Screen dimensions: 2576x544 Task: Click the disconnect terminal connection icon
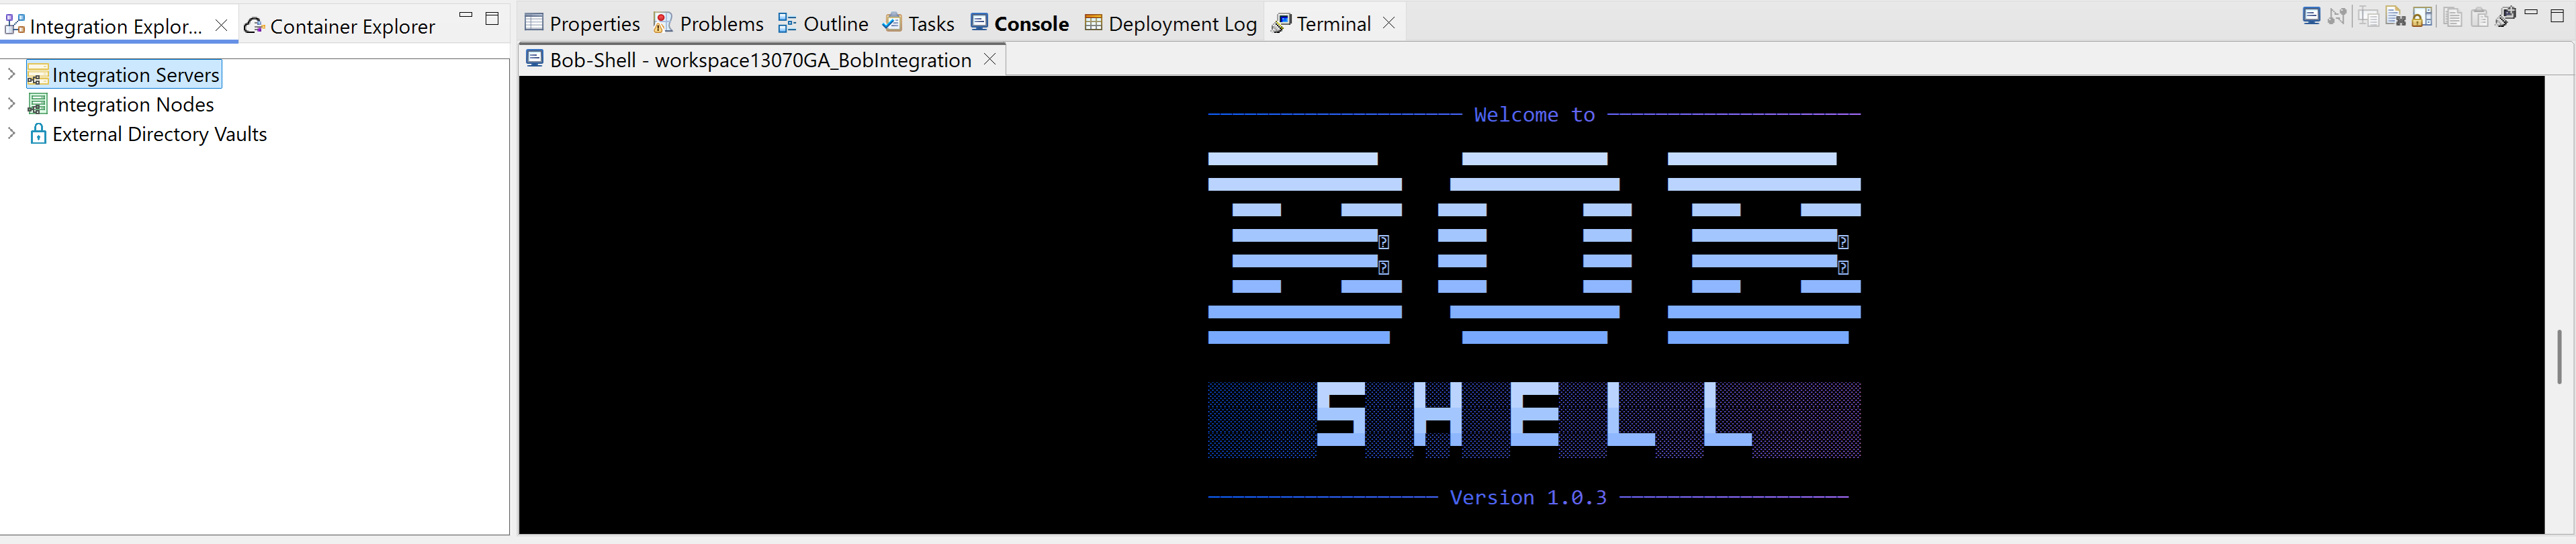pyautogui.click(x=2337, y=16)
